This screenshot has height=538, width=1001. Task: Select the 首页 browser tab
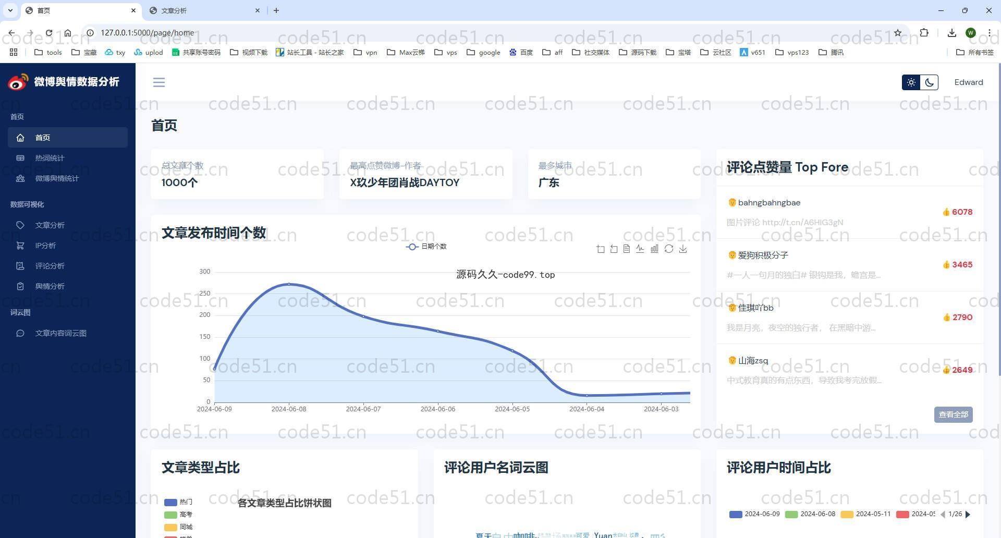81,10
